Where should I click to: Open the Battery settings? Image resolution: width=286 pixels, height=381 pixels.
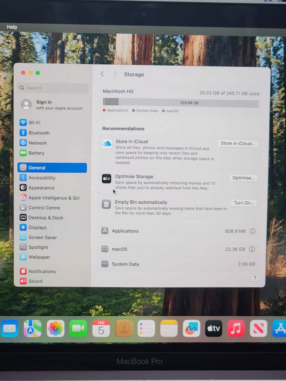click(36, 153)
